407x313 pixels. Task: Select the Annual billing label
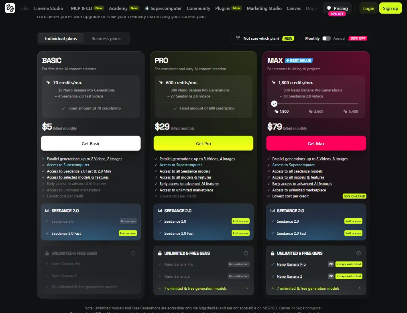pos(339,39)
